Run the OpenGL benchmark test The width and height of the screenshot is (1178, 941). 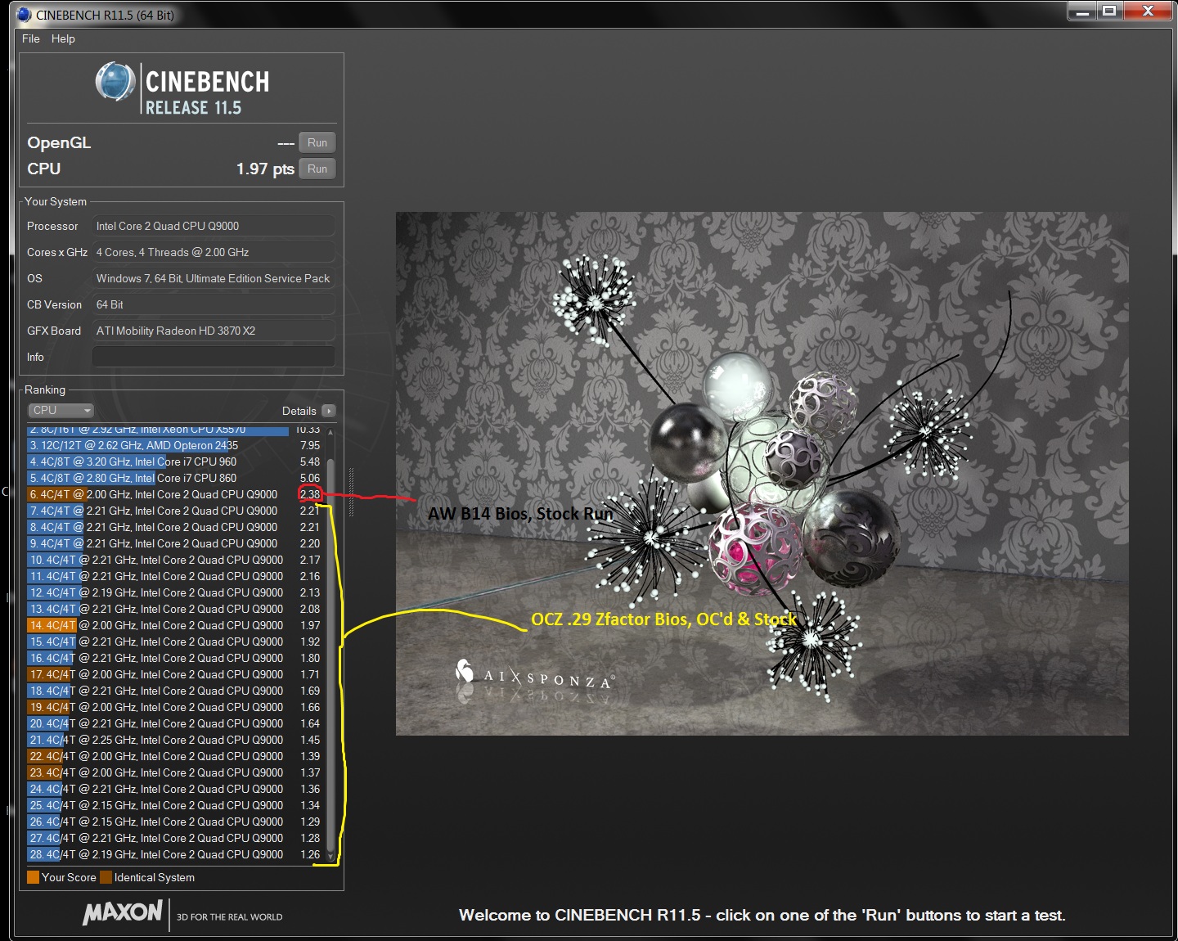click(x=317, y=142)
